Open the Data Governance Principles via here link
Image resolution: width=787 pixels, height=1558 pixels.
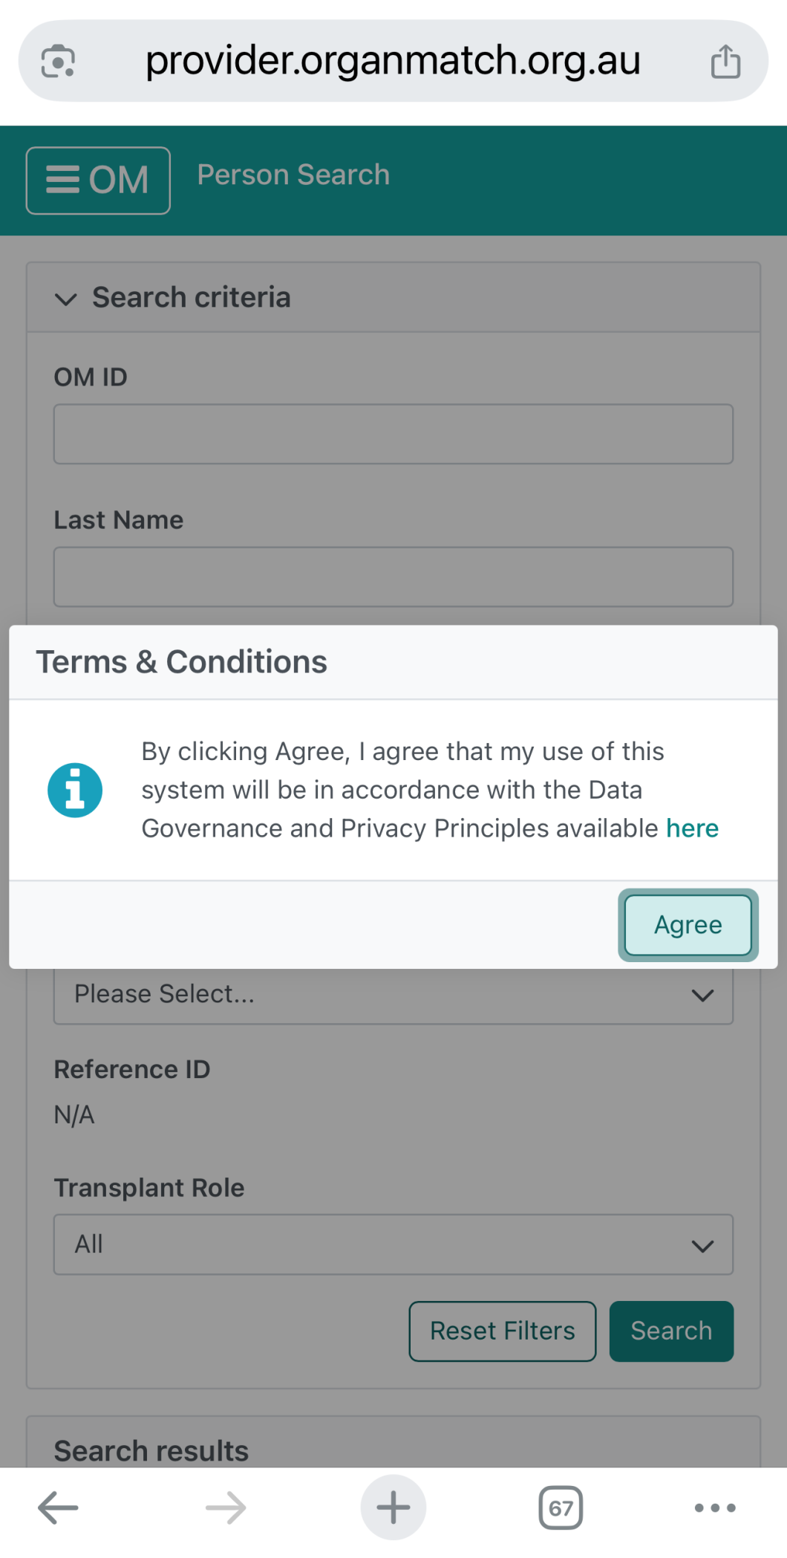click(x=692, y=828)
